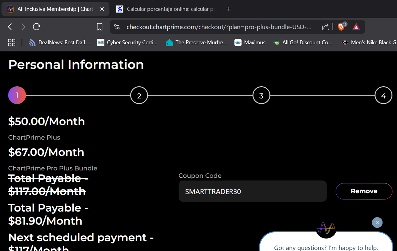Image resolution: width=397 pixels, height=251 pixels.
Task: Click step 3 circle in progress indicator
Action: coord(261,95)
